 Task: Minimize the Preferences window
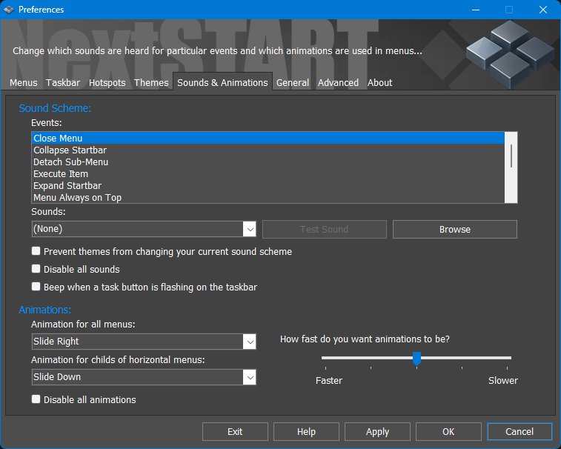476,10
